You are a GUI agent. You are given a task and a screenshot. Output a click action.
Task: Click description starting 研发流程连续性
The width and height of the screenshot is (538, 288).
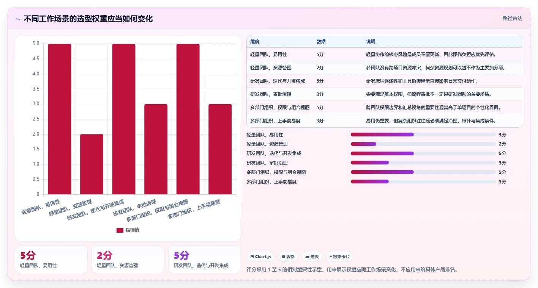[422, 81]
